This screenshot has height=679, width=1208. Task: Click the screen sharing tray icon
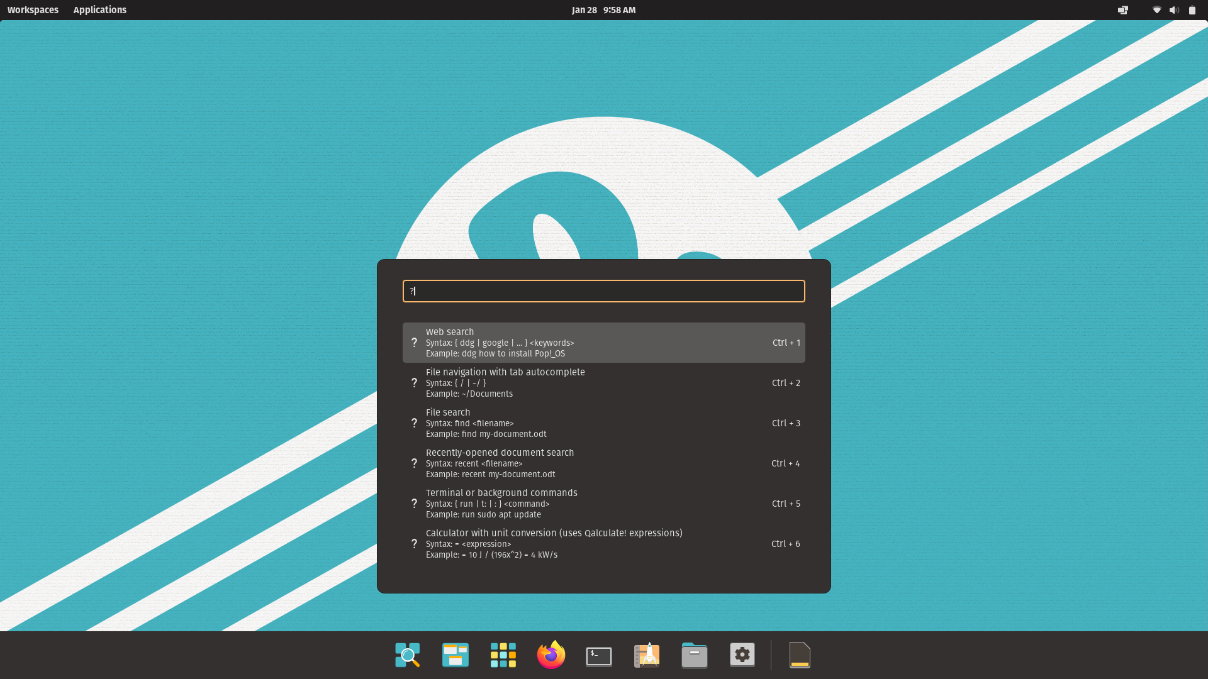click(x=1123, y=10)
